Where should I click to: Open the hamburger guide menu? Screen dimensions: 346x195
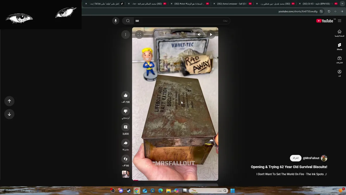(x=340, y=21)
